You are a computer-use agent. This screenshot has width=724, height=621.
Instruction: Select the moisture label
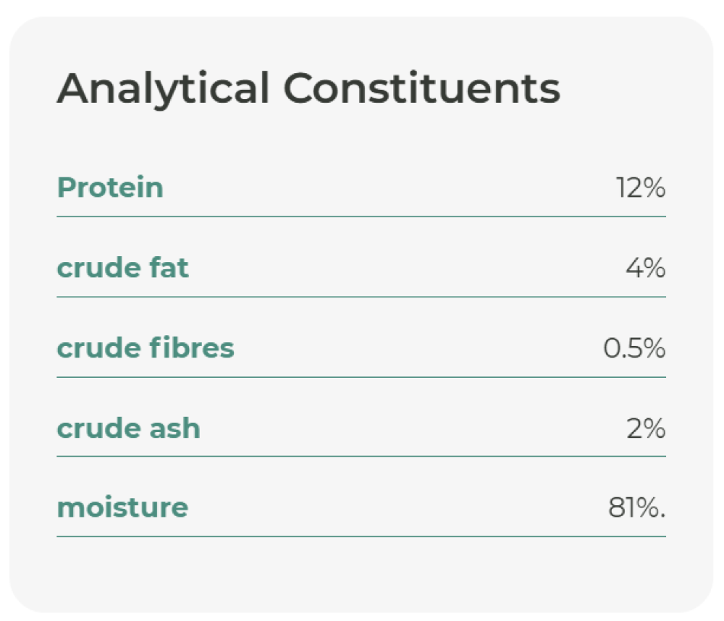[x=122, y=507]
